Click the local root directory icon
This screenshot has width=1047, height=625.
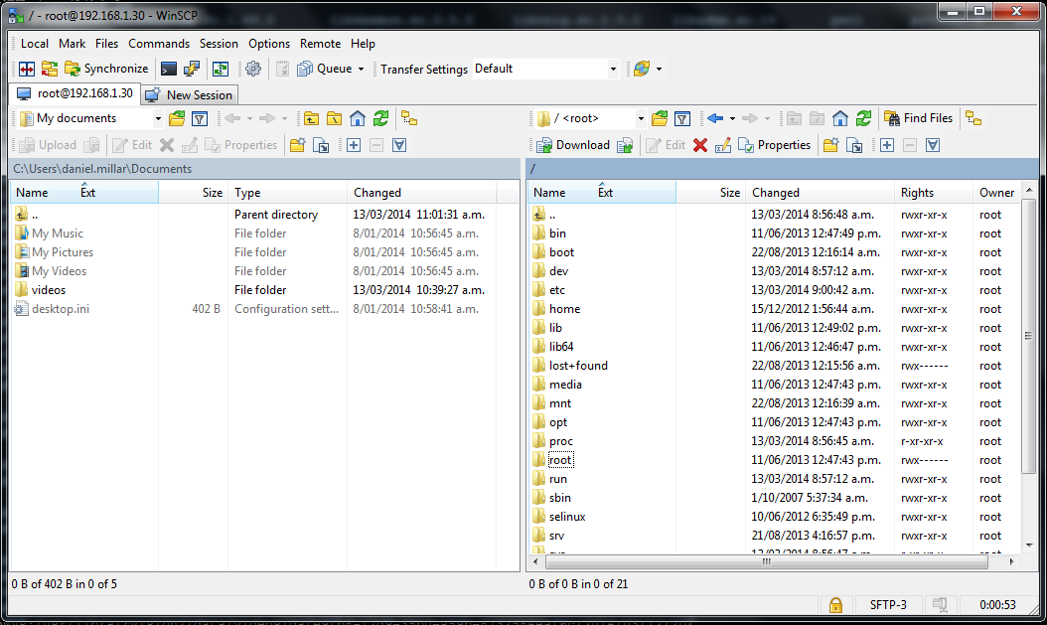(335, 119)
